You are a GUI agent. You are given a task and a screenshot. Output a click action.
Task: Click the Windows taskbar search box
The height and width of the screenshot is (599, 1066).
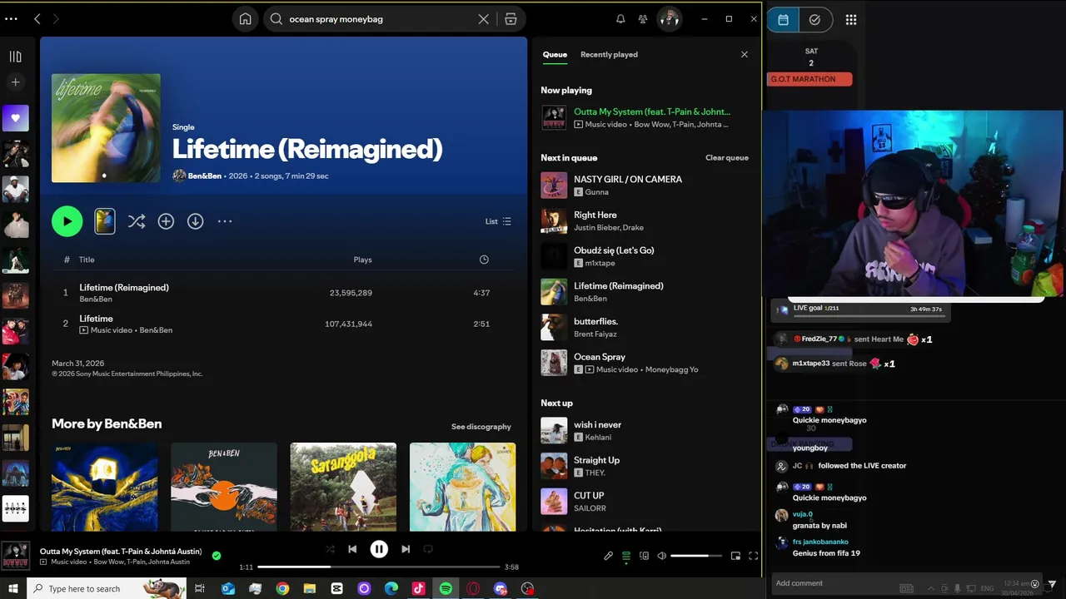point(108,588)
